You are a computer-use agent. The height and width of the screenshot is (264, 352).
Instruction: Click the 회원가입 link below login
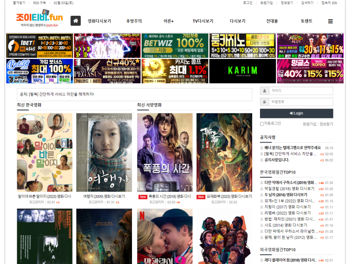click(x=309, y=124)
